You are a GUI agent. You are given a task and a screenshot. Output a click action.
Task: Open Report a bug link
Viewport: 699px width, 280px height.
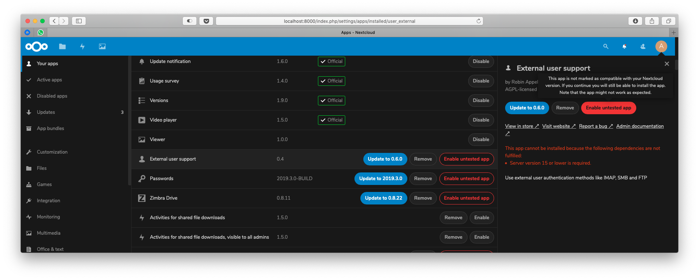(596, 126)
